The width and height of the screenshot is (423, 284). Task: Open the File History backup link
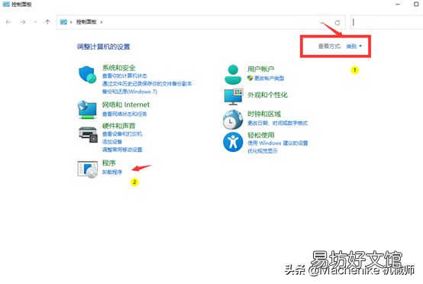pyautogui.click(x=147, y=84)
